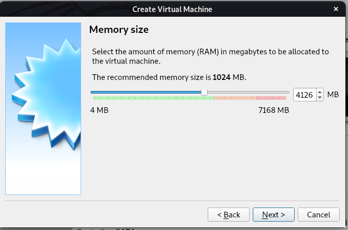Click the 4 MB minimum label

tap(99, 110)
